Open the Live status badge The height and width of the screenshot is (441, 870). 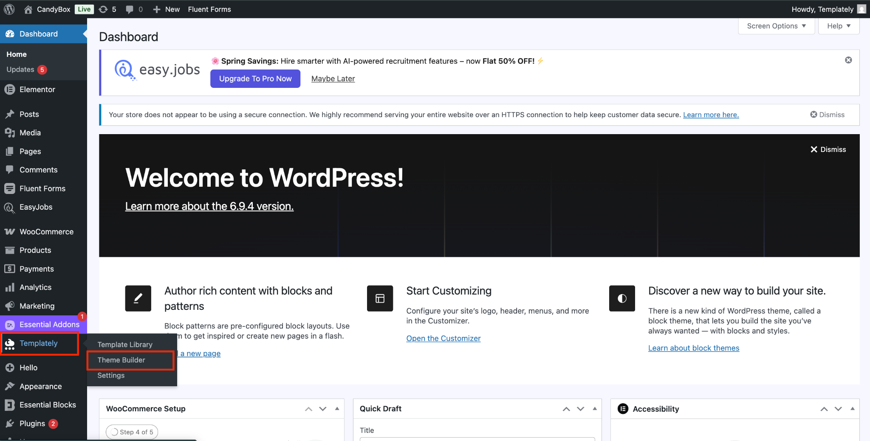pyautogui.click(x=84, y=9)
